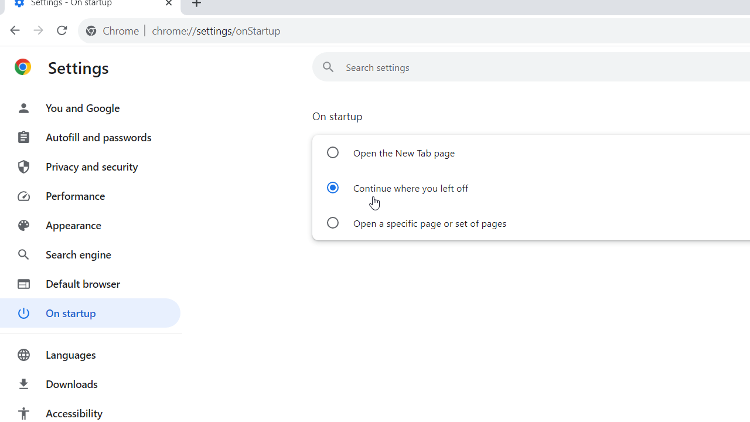This screenshot has width=750, height=422.
Task: Open a new tab with plus icon
Action: [196, 4]
